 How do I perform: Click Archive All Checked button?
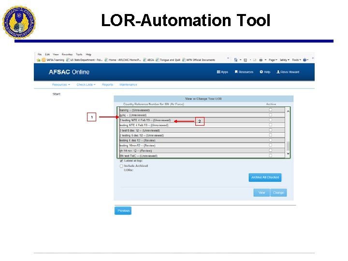(265, 177)
